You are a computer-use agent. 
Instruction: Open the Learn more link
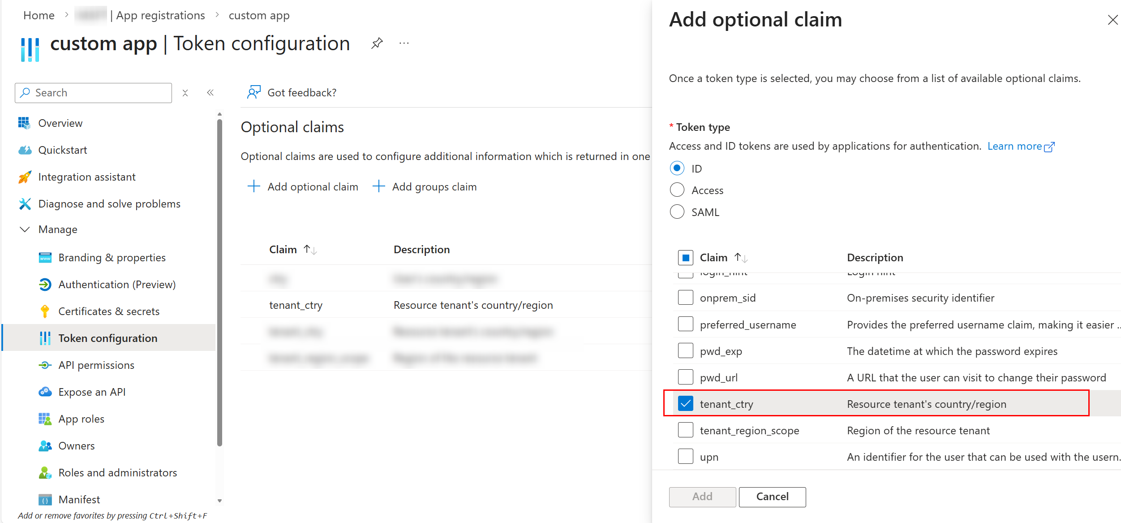[1016, 146]
